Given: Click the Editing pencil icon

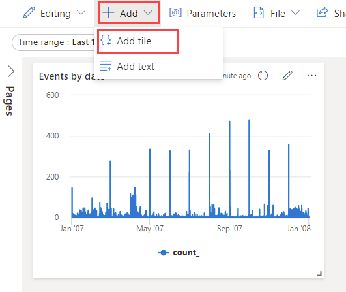Looking at the screenshot, I should (29, 12).
